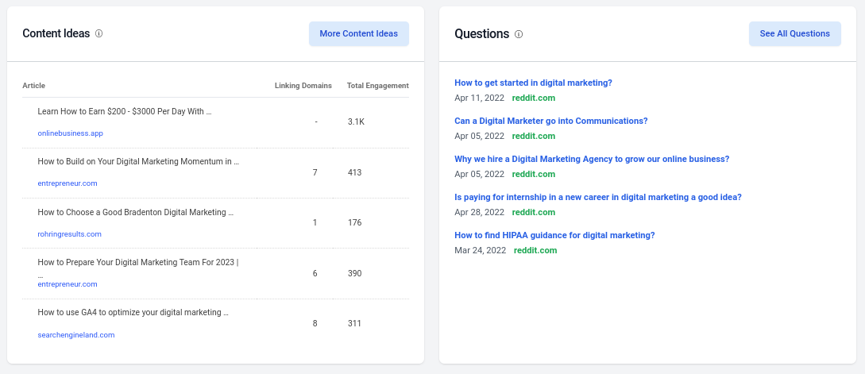Image resolution: width=865 pixels, height=374 pixels.
Task: Click reddit.com source under HIPAA question
Action: 535,250
